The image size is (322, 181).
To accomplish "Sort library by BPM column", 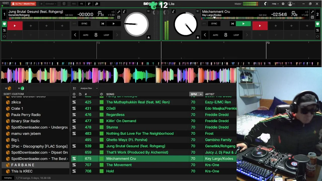I will click(x=196, y=94).
